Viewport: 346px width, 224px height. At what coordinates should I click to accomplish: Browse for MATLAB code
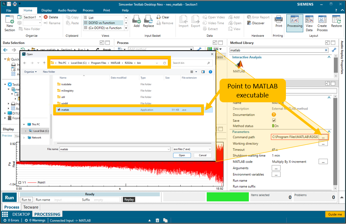pyautogui.click(x=323, y=162)
